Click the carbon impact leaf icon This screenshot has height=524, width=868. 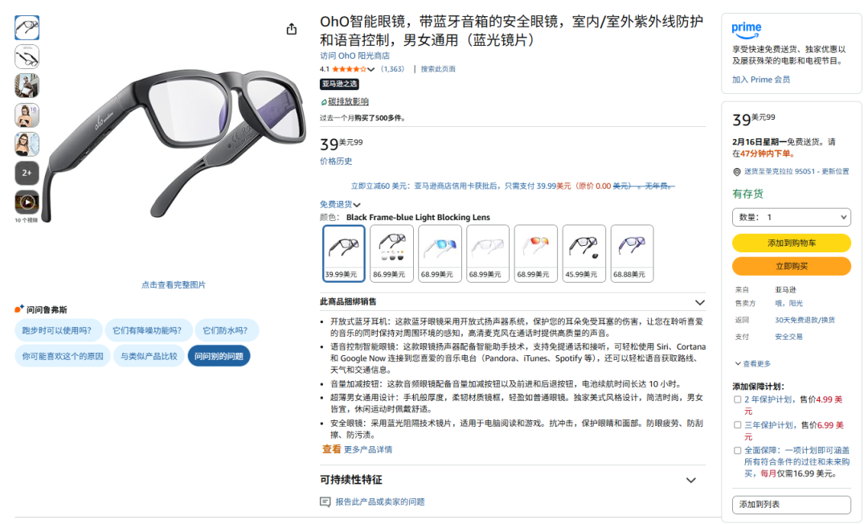(x=324, y=102)
